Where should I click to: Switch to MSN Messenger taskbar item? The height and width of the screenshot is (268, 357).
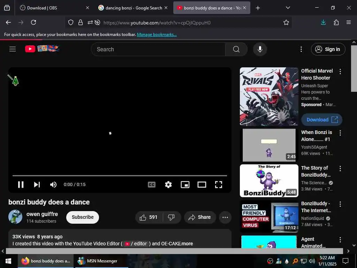101,261
